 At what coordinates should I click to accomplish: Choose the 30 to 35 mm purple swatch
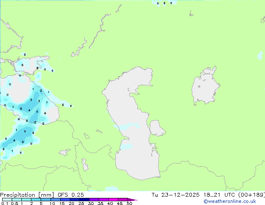(x=94, y=200)
